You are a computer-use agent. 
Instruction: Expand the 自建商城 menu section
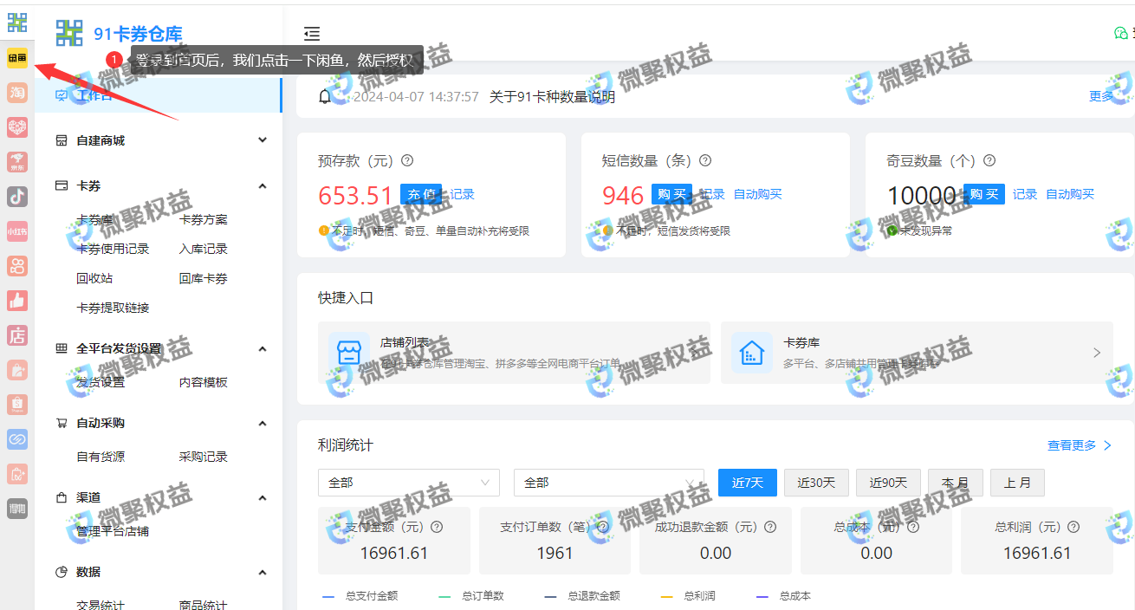(263, 140)
